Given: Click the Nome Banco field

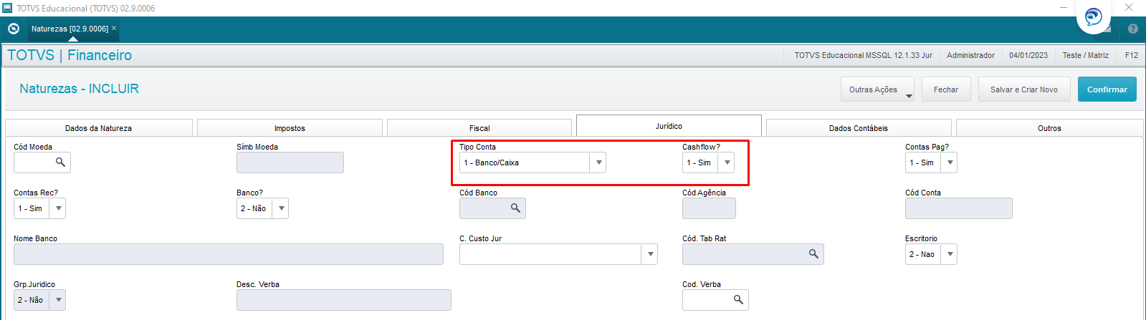Looking at the screenshot, I should (x=229, y=254).
